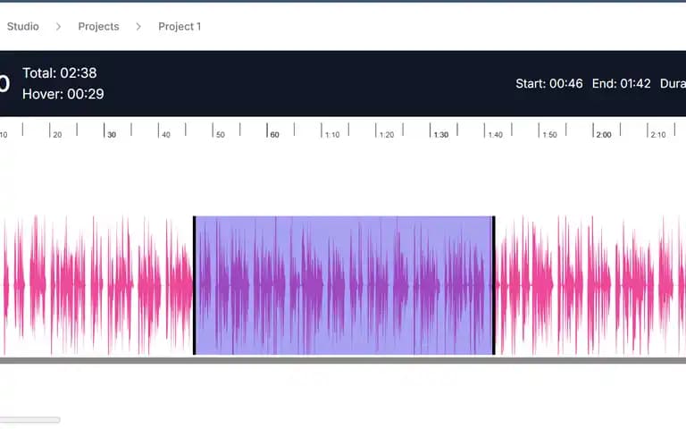This screenshot has height=429, width=686.
Task: Click the pink waveform after the selection
Action: coord(590,285)
